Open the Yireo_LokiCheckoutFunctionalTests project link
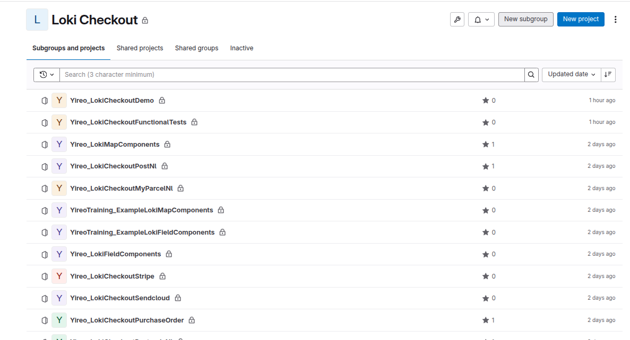This screenshot has height=340, width=630. pyautogui.click(x=128, y=122)
